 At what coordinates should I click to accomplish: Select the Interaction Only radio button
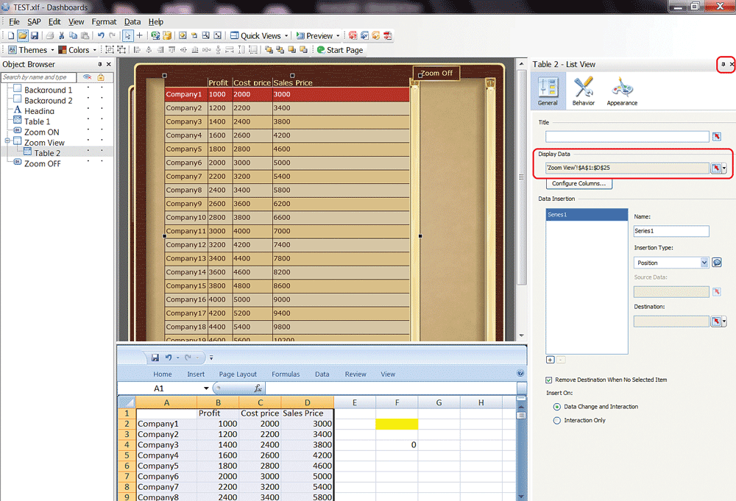point(556,420)
